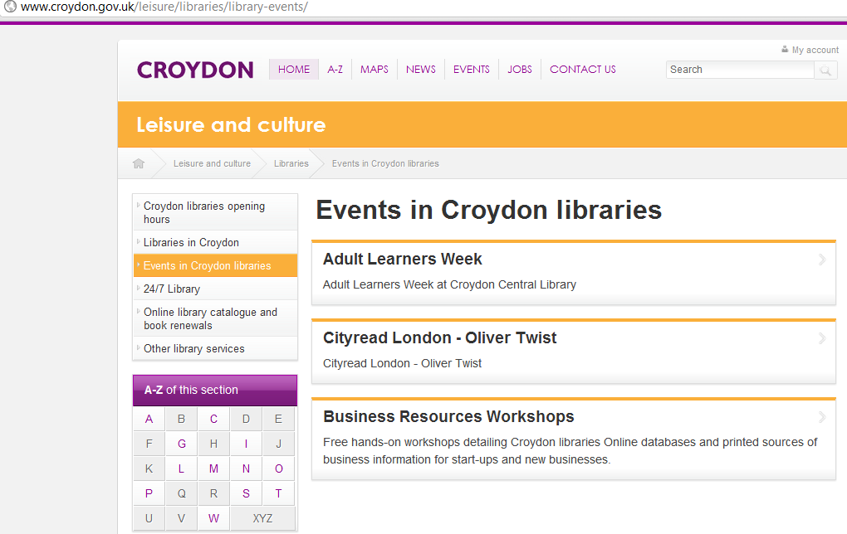Image resolution: width=847 pixels, height=534 pixels.
Task: Click the search magnifying glass icon
Action: 825,70
